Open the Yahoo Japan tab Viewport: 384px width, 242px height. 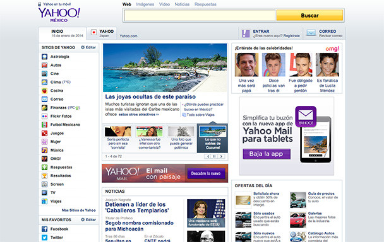tap(102, 33)
